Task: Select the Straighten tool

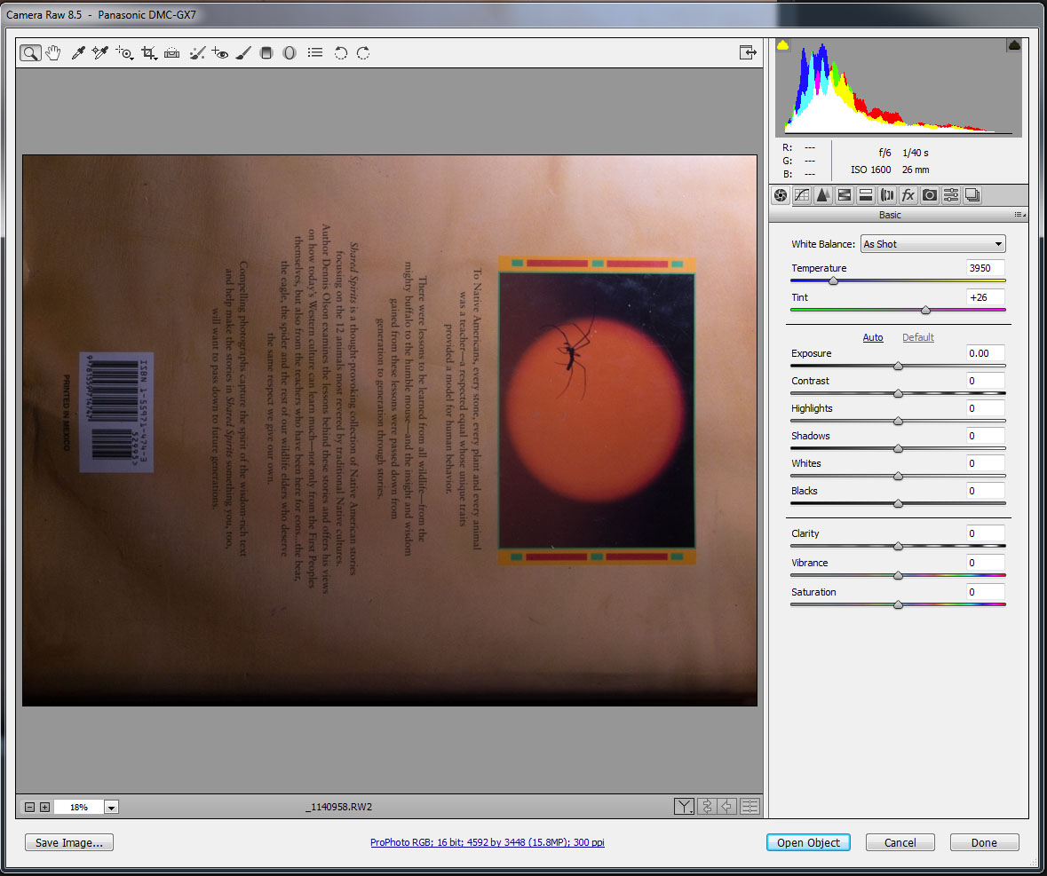Action: coord(171,52)
